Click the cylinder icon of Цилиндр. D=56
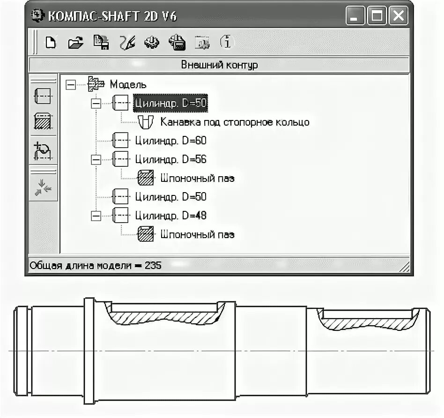Image resolution: width=444 pixels, height=418 pixels. click(120, 159)
